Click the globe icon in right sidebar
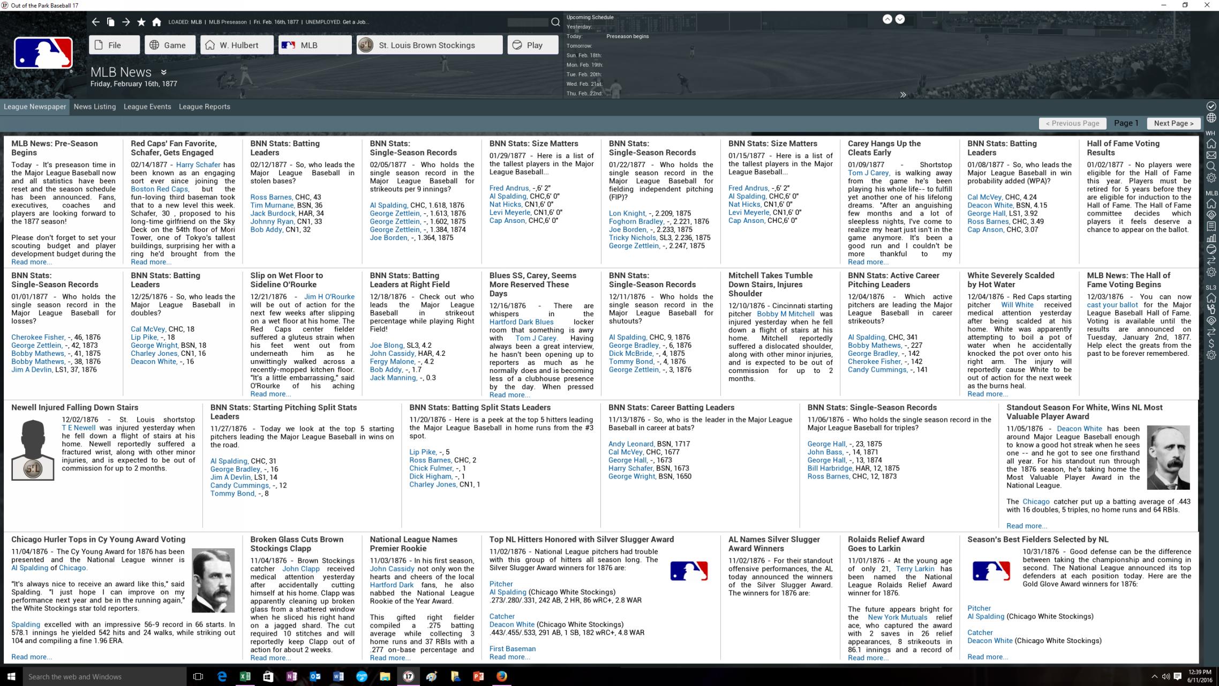 click(x=1211, y=118)
